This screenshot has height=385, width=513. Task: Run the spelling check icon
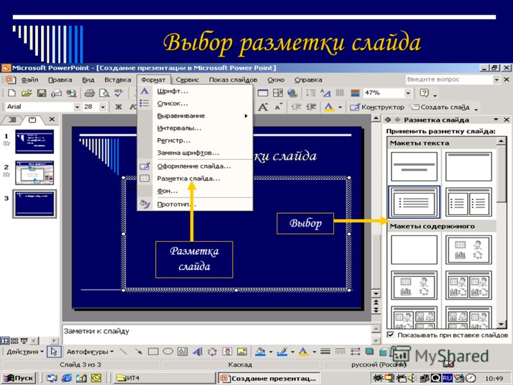pyautogui.click(x=119, y=93)
